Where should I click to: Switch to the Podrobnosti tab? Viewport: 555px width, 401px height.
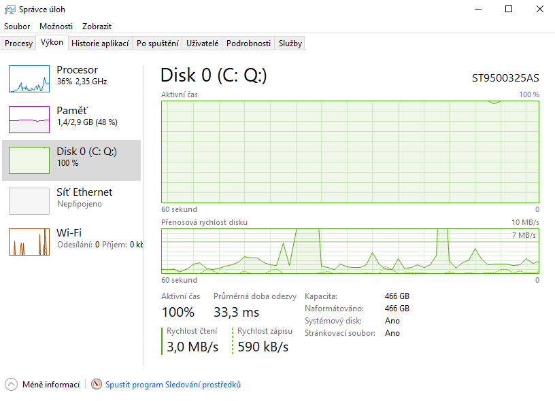click(248, 43)
